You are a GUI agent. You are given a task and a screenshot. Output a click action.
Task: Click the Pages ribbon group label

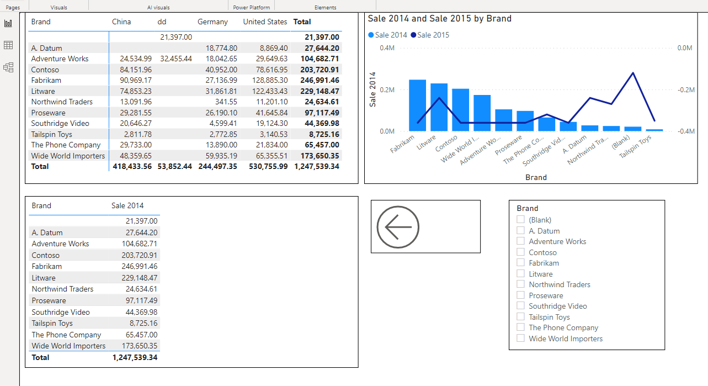pyautogui.click(x=13, y=8)
